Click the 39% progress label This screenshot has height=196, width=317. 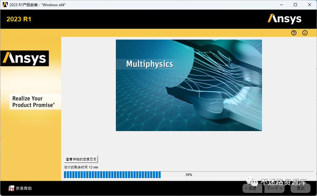188,175
